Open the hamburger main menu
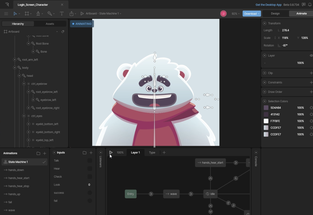313x215 pixels. pyautogui.click(x=6, y=14)
